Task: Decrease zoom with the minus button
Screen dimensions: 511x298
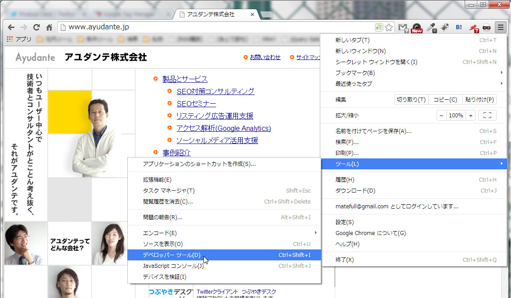Action: pyautogui.click(x=441, y=116)
